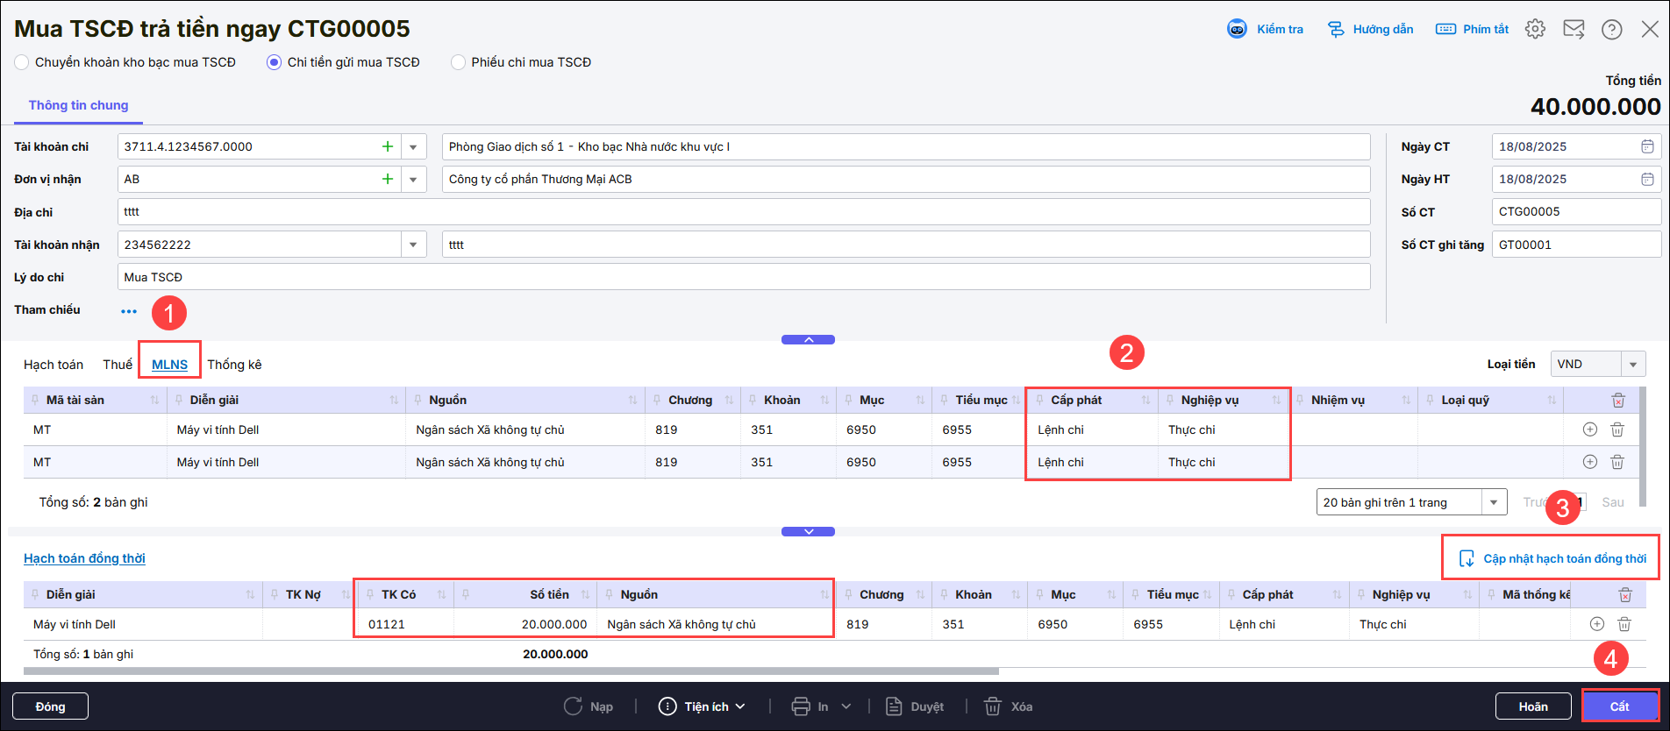The width and height of the screenshot is (1670, 731).
Task: Select Chuyển khoản kho bạc mua TSCĐ option
Action: pos(22,62)
